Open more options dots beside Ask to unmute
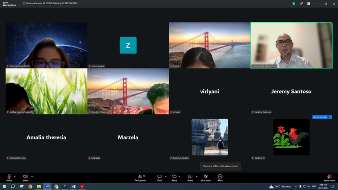Viewport: 338px width, 190px height. point(330,117)
